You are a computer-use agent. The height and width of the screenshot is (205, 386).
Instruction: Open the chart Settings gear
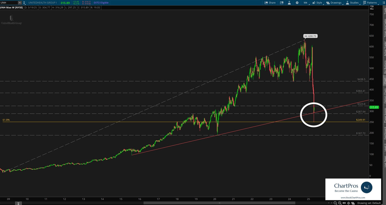pos(297,3)
